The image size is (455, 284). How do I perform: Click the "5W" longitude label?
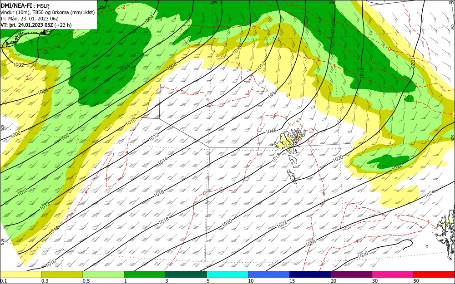(x=332, y=2)
